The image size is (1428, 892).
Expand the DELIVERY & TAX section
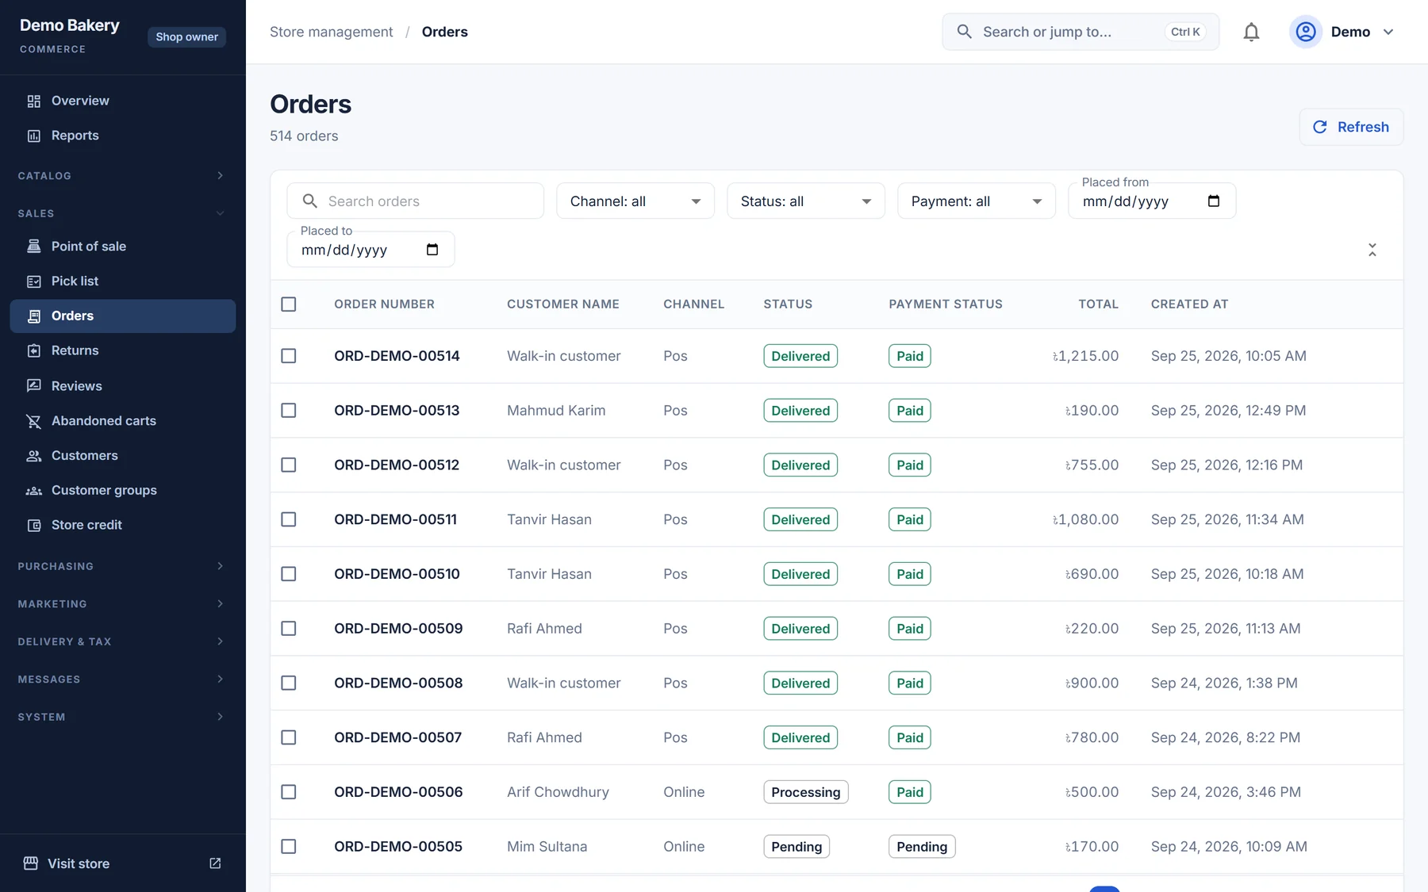[x=123, y=641]
